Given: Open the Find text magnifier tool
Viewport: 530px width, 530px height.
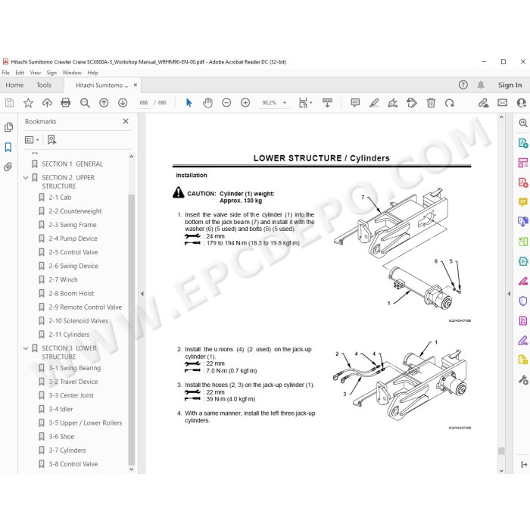Looking at the screenshot, I should 85,103.
